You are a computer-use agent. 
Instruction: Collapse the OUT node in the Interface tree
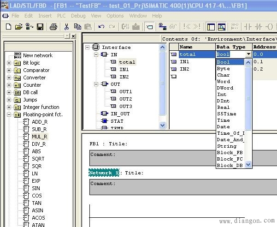pos(95,84)
